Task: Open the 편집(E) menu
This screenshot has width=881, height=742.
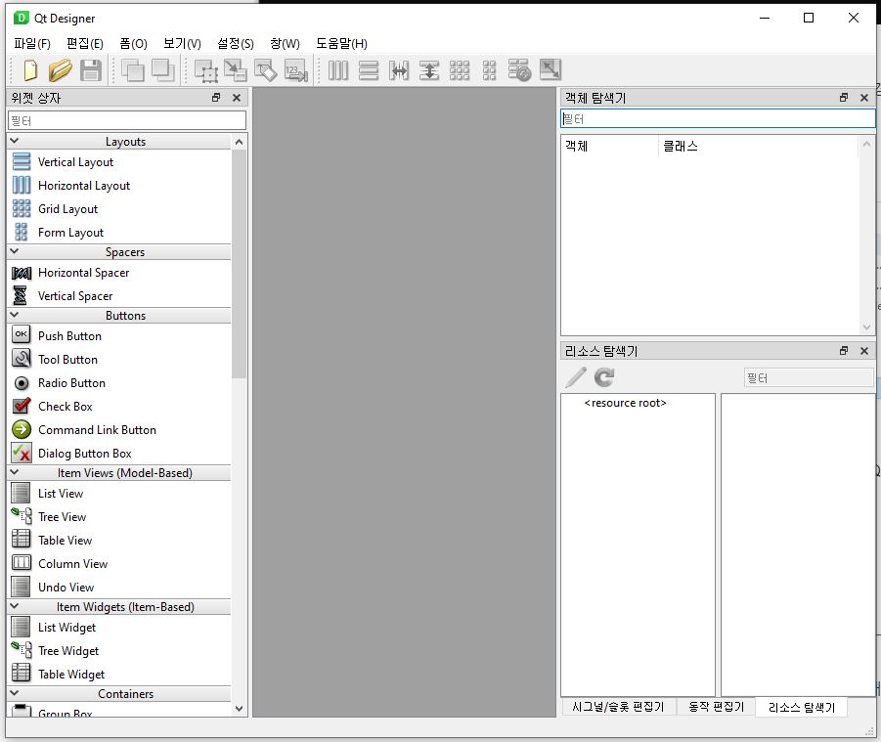Action: point(85,43)
